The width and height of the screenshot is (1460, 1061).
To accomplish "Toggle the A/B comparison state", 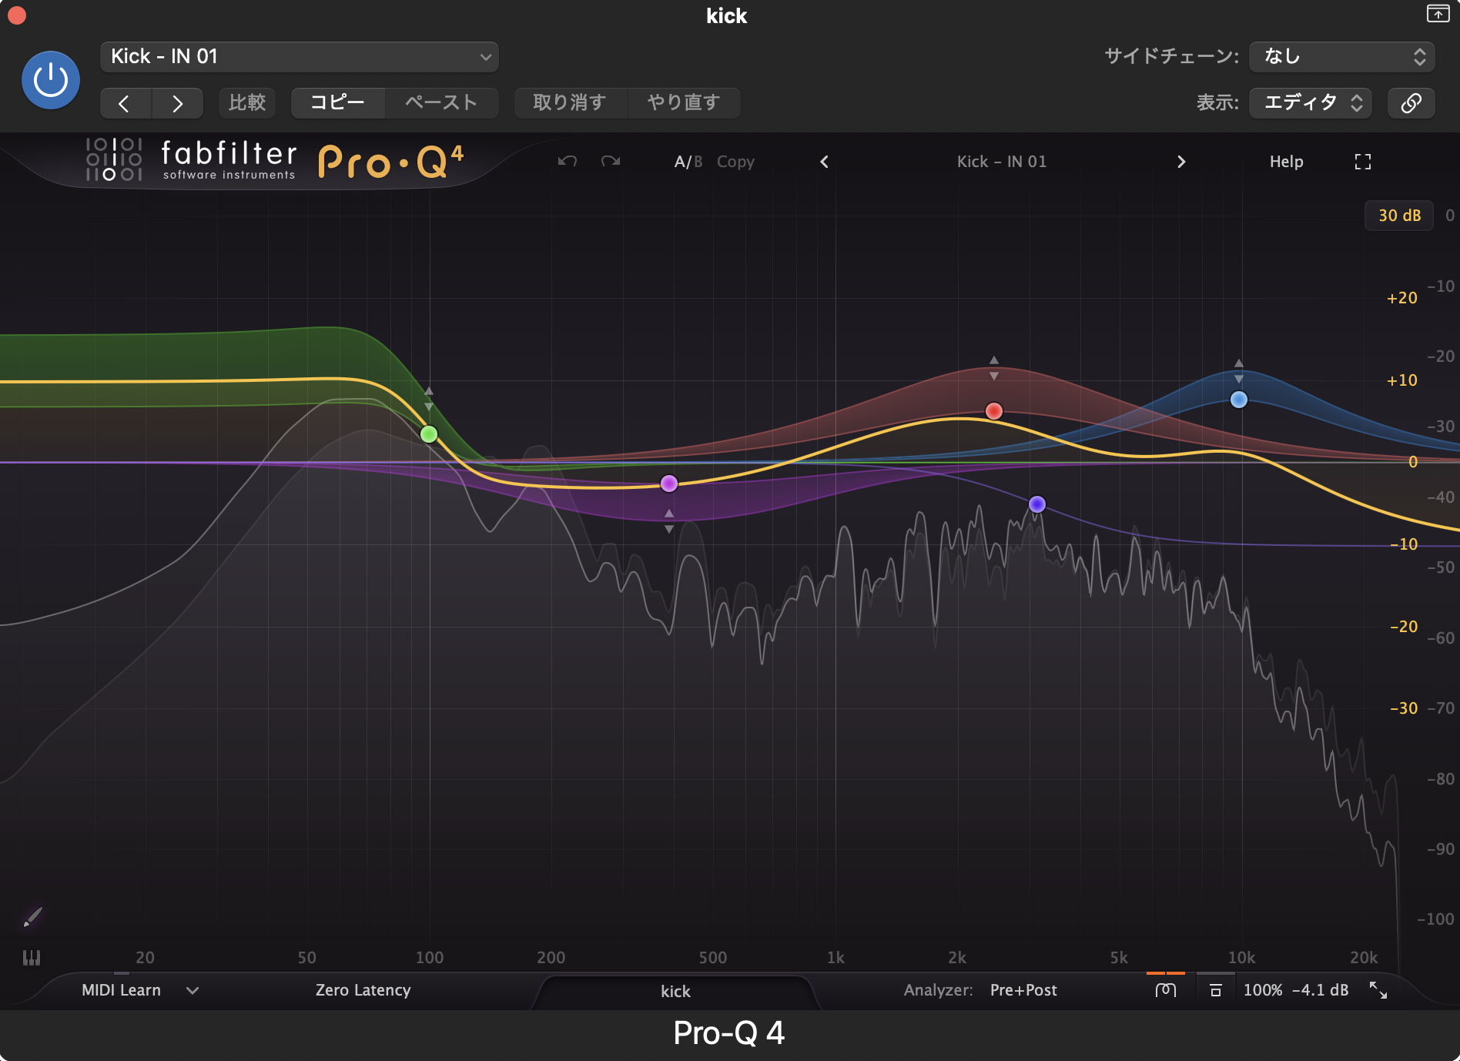I will point(688,162).
